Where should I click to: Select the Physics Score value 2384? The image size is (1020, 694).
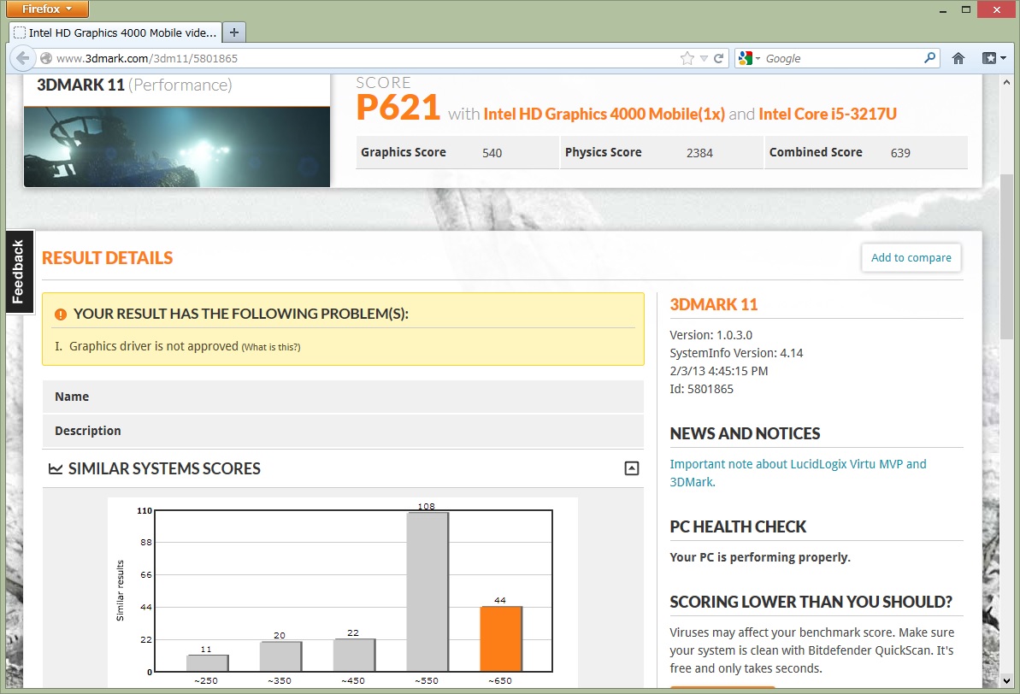pyautogui.click(x=699, y=153)
